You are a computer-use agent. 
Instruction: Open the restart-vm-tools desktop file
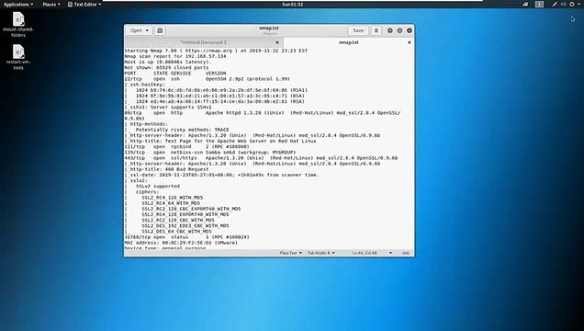(18, 57)
